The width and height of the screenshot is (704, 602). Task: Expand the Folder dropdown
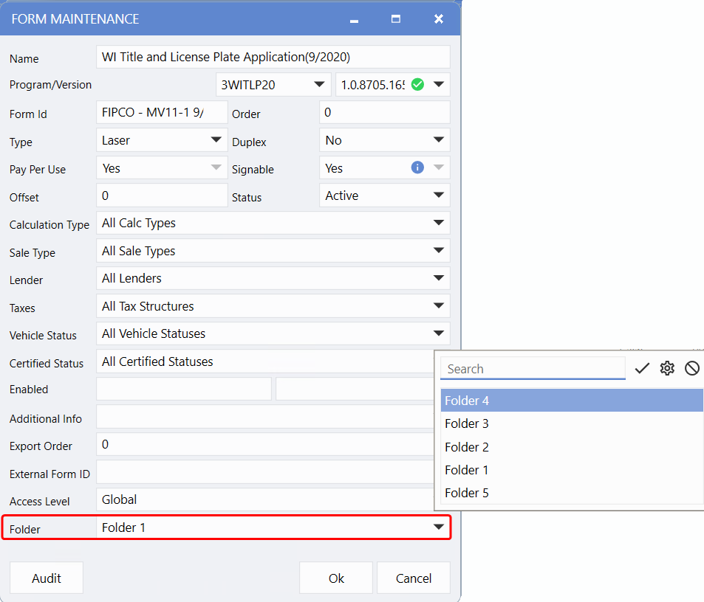(439, 527)
